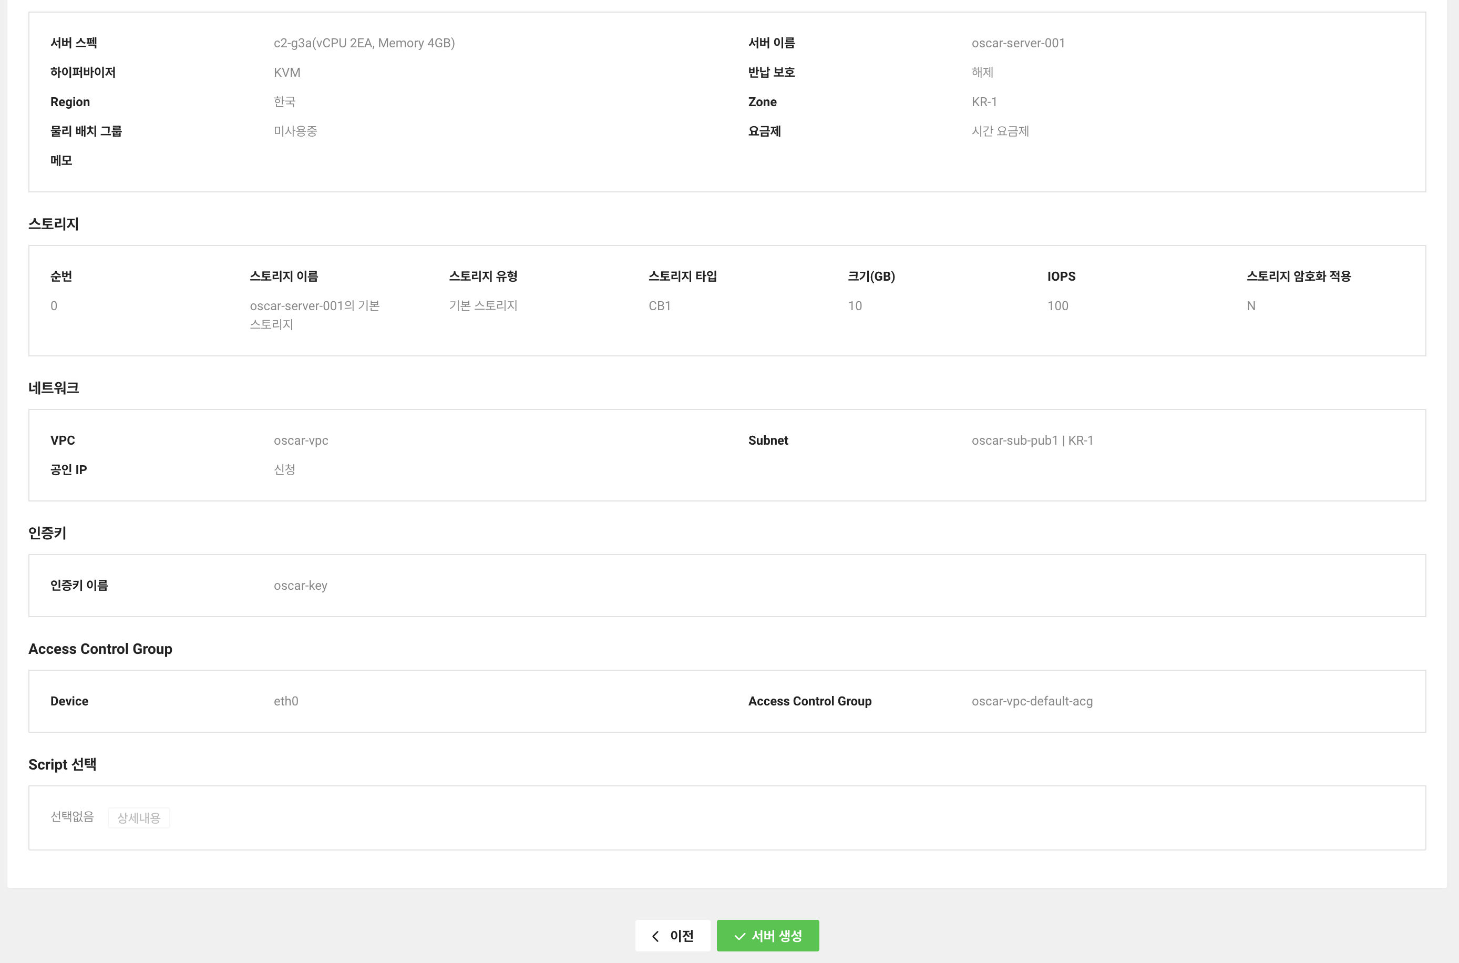Select the KVM hypervisor value text
Screen dimensions: 1459x963
tap(287, 73)
